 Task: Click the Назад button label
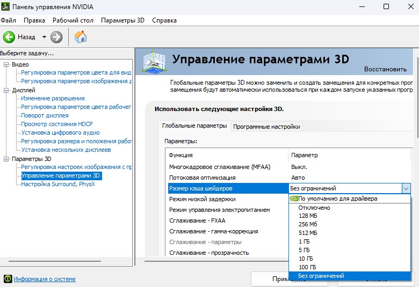(26, 37)
